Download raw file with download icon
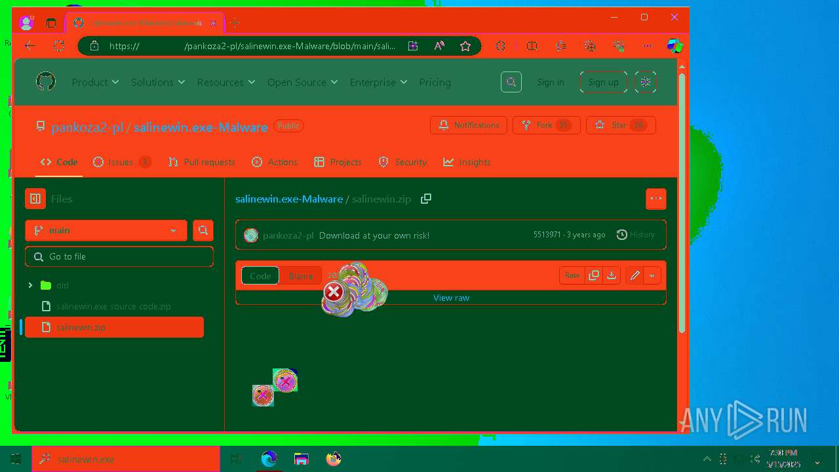839x472 pixels. tap(612, 276)
